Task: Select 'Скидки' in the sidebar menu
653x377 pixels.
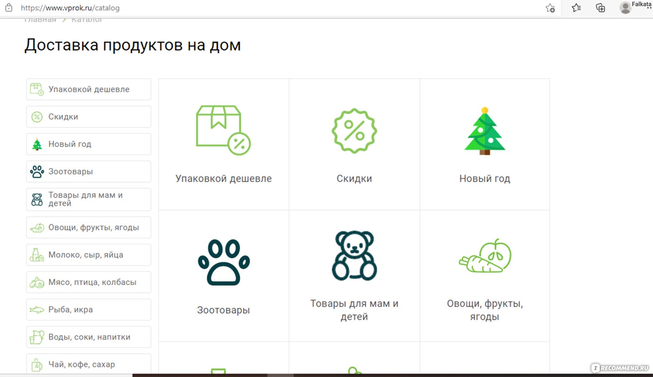Action: coord(89,117)
